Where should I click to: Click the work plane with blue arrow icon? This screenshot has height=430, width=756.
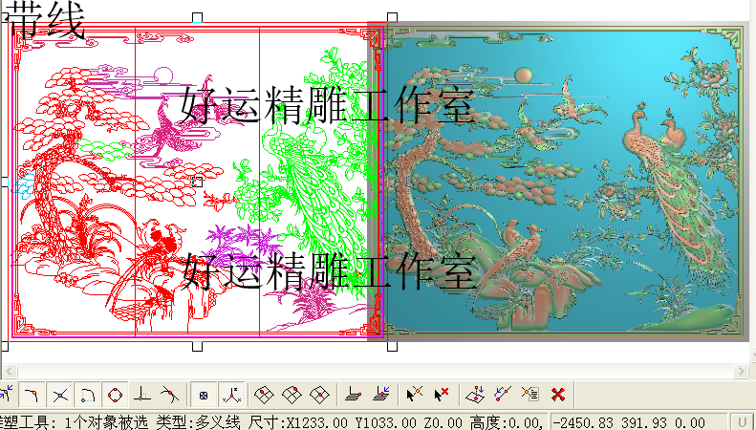click(x=381, y=396)
